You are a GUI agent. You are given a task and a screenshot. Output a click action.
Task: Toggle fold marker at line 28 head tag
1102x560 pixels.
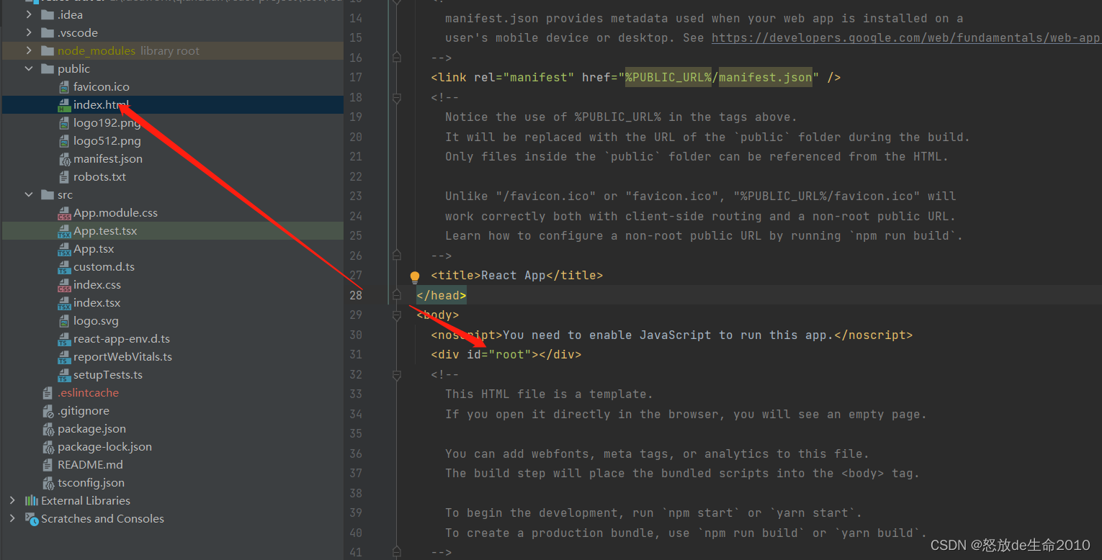tap(396, 294)
